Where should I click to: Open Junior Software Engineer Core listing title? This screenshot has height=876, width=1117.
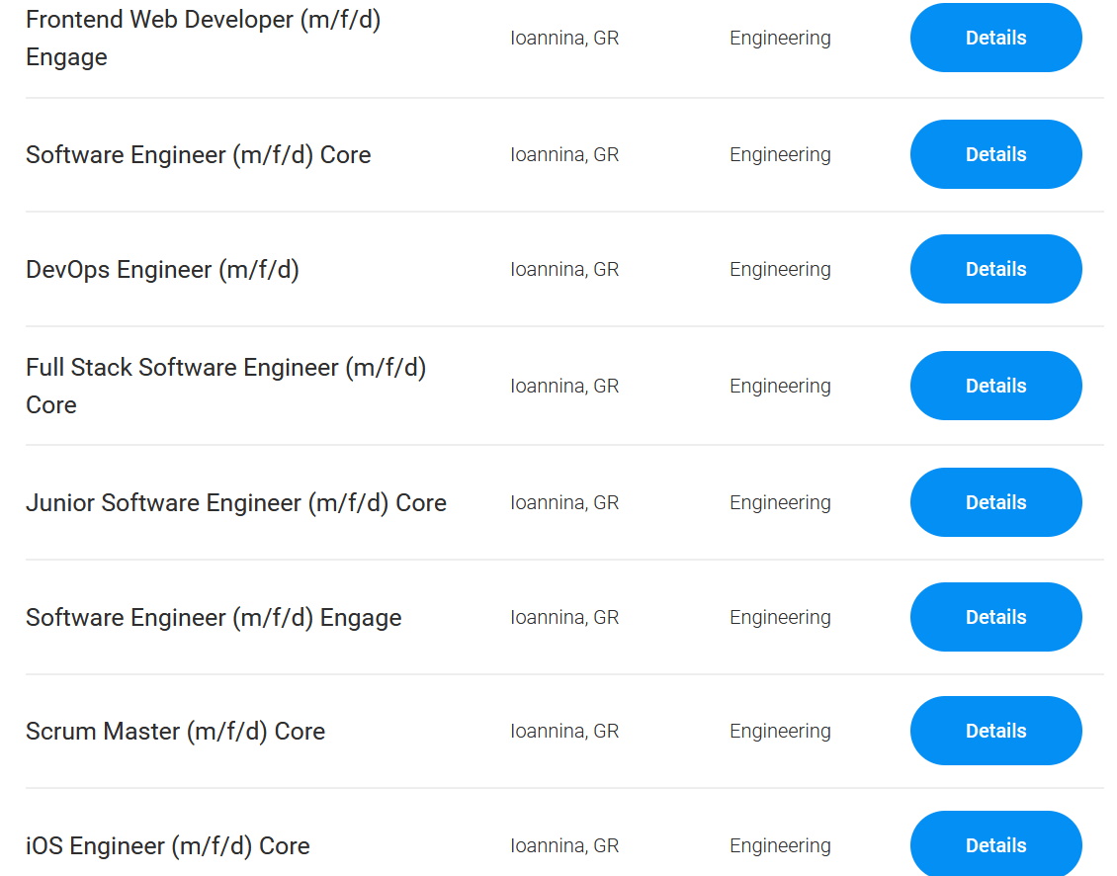tap(236, 502)
